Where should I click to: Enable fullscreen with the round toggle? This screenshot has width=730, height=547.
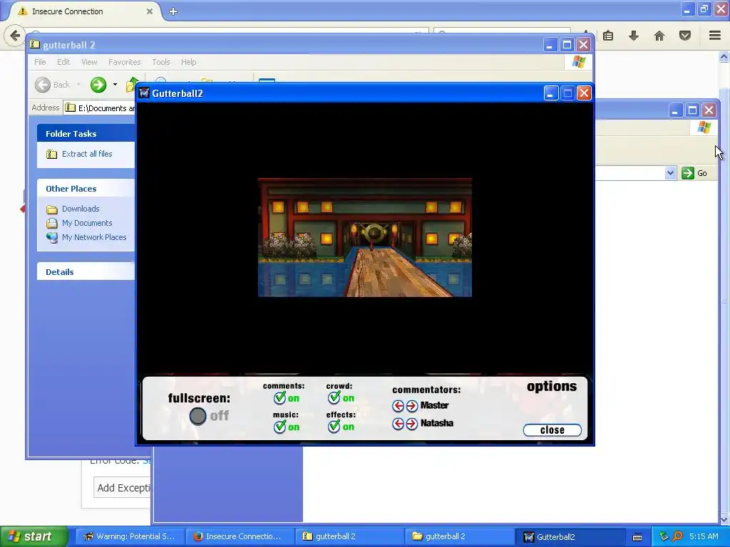coord(197,416)
